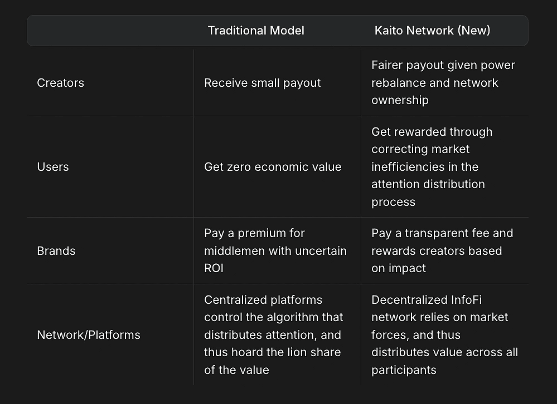
Task: Click the word "participants" in the last row
Action: [x=404, y=370]
